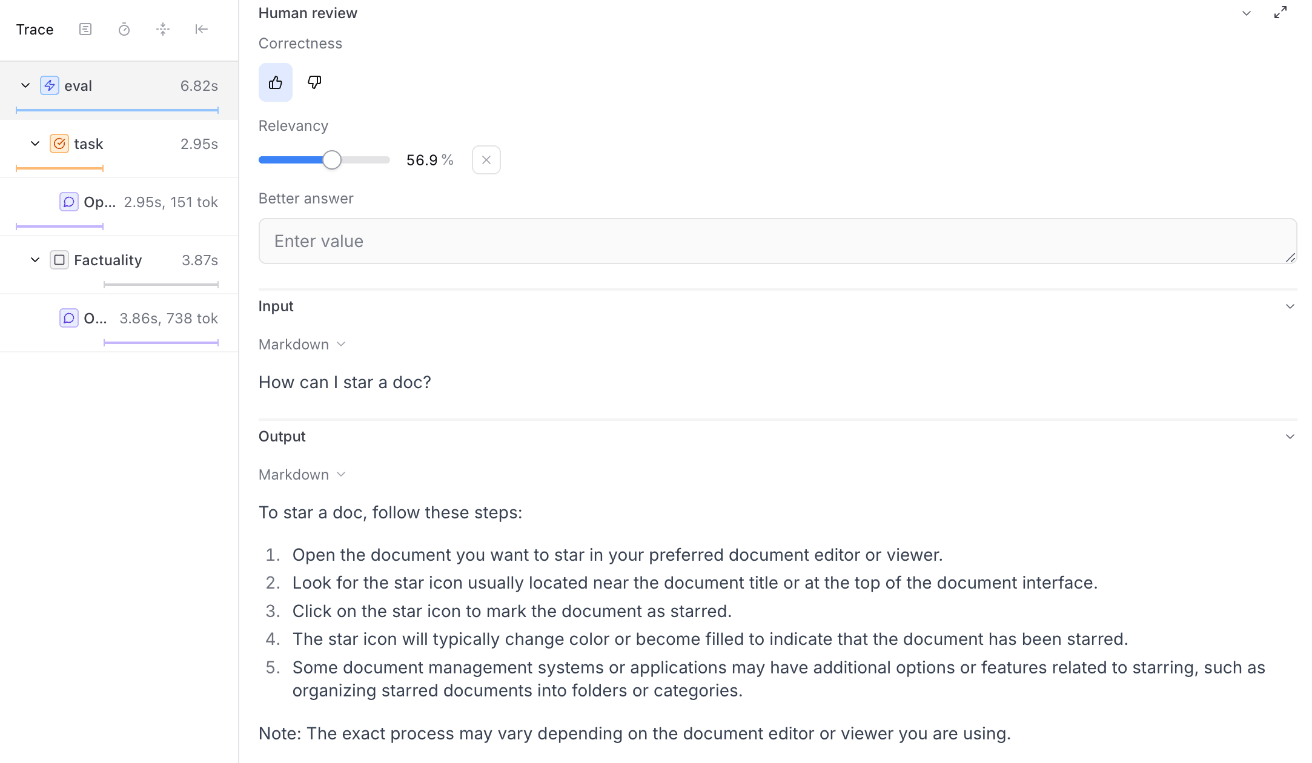Open the Output Markdown format dropdown
Screen dimensions: 1312x763
pyautogui.click(x=302, y=475)
